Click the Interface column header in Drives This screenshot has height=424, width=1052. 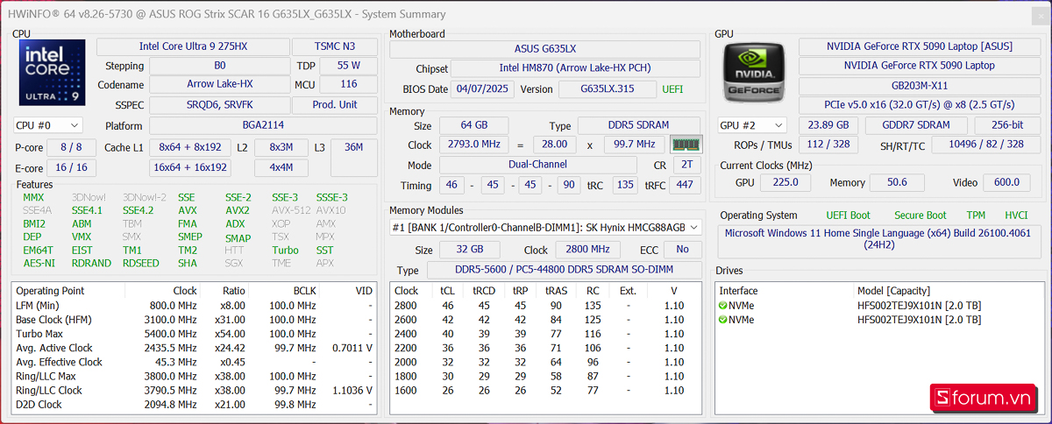pyautogui.click(x=738, y=291)
